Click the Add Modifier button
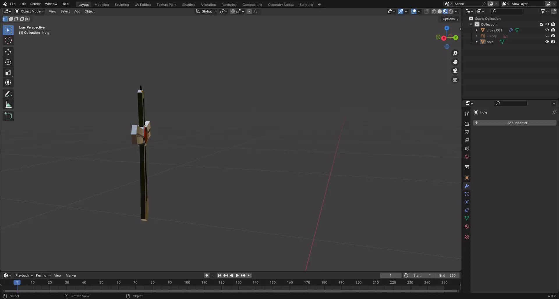The image size is (559, 299). coord(514,123)
